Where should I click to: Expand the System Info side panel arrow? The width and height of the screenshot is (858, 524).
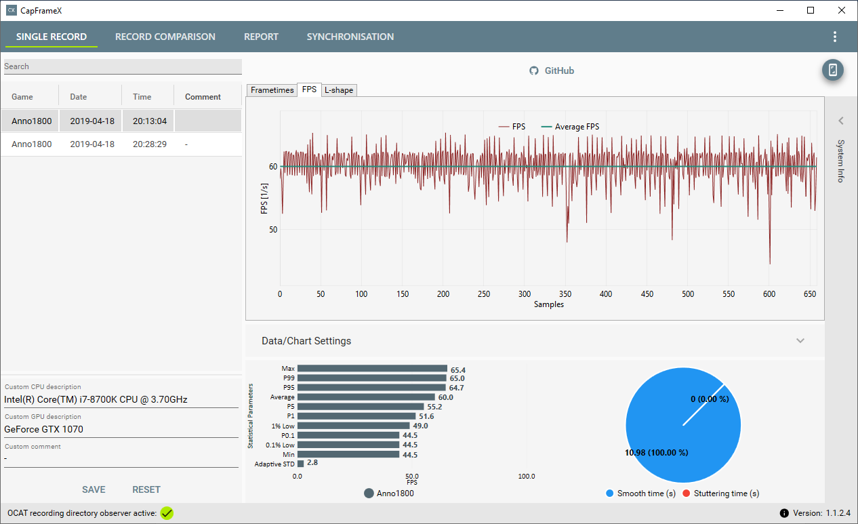pyautogui.click(x=841, y=121)
